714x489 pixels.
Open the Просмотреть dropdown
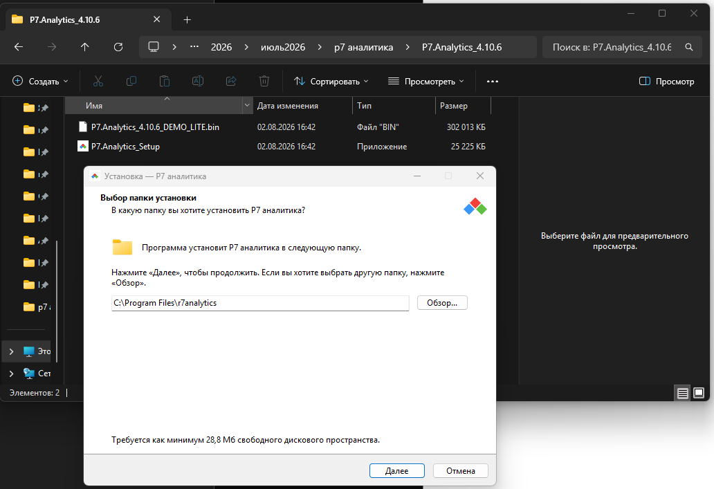(x=426, y=82)
